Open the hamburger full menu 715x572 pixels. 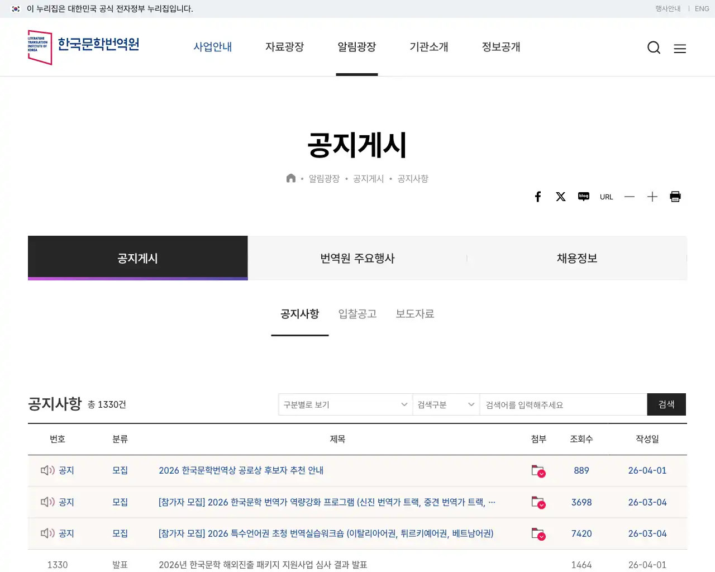(680, 49)
